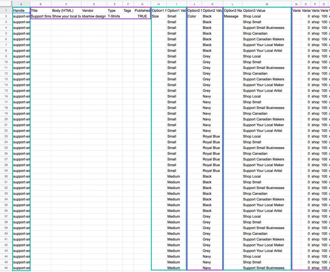The height and width of the screenshot is (272, 330).
Task: Select column M header
Action: coord(266,4)
